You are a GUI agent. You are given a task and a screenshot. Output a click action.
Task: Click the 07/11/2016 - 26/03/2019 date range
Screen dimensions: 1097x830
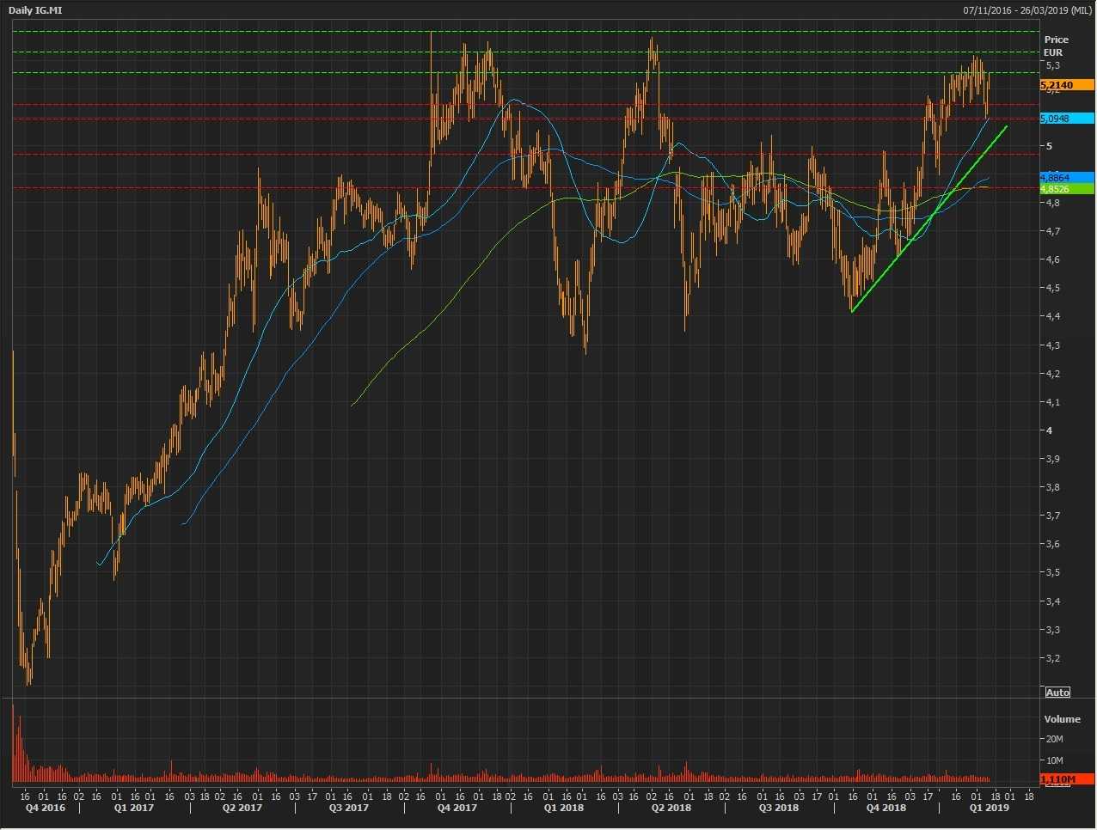tap(1028, 10)
